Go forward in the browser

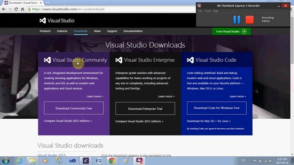(10, 9)
